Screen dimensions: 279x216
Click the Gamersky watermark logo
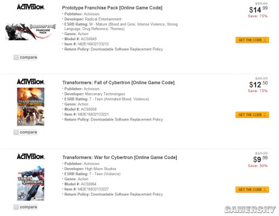tap(250, 209)
